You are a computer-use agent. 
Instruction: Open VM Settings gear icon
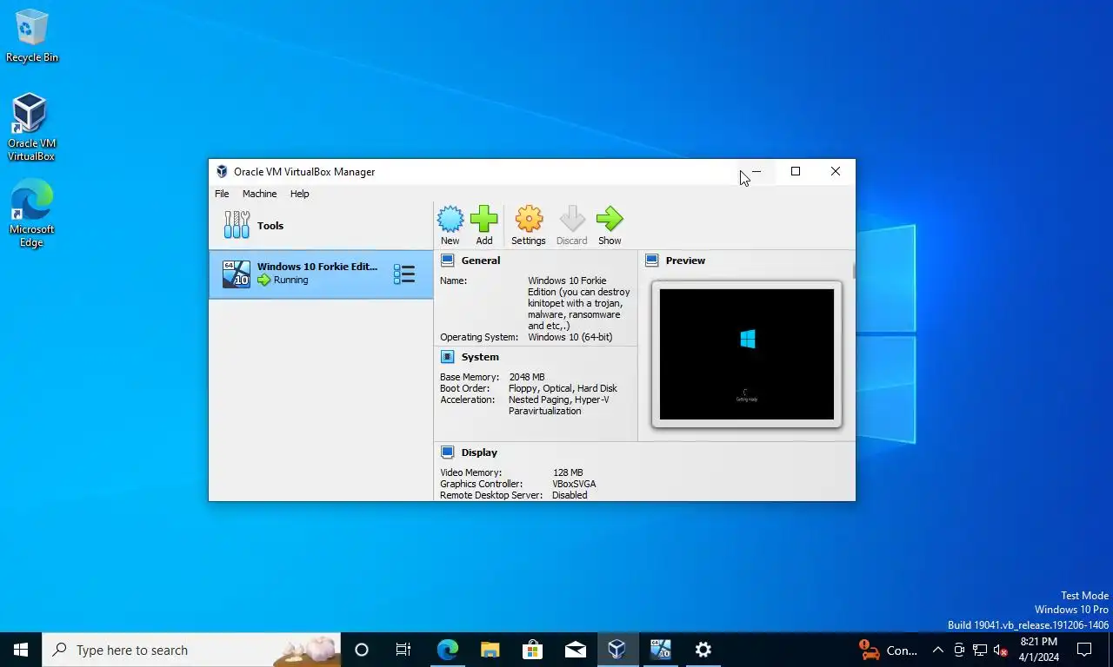pyautogui.click(x=529, y=220)
